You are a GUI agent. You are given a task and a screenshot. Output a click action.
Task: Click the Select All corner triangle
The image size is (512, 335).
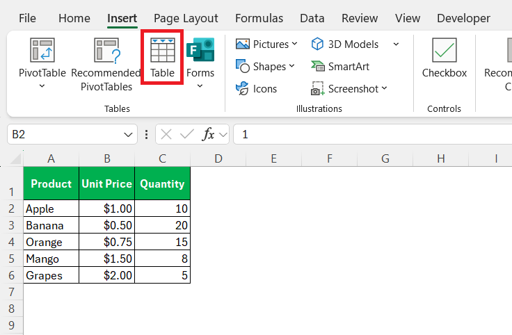pos(15,158)
